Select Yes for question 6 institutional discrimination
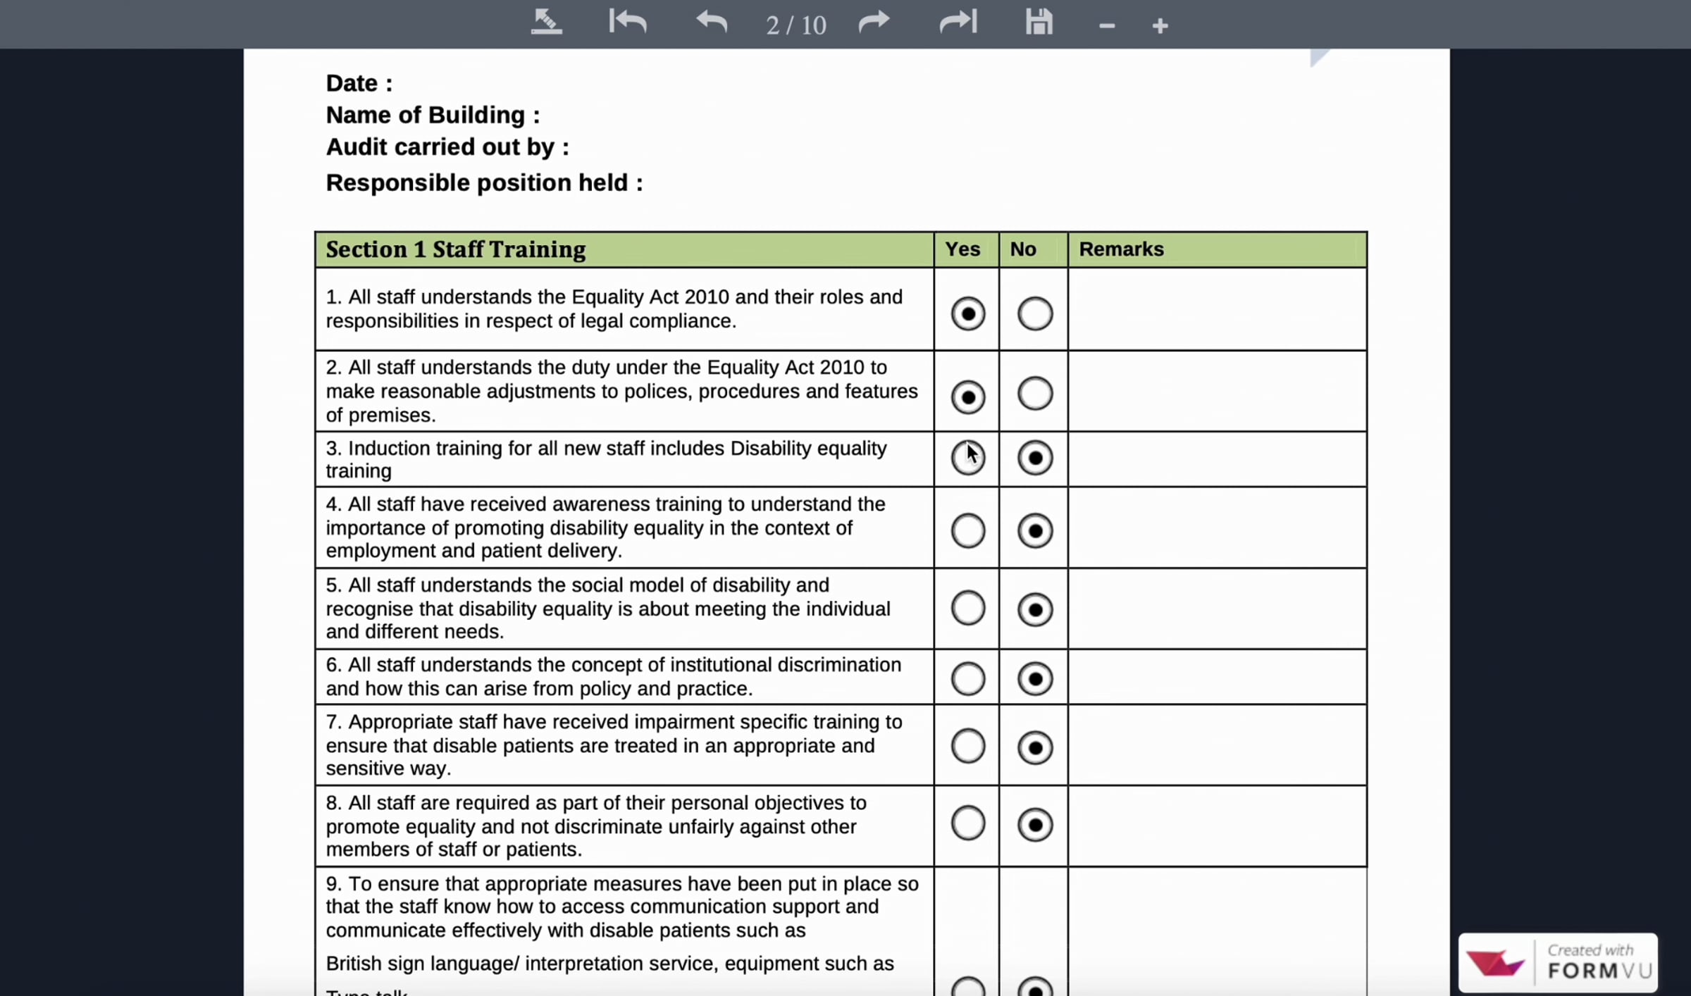 tap(967, 679)
